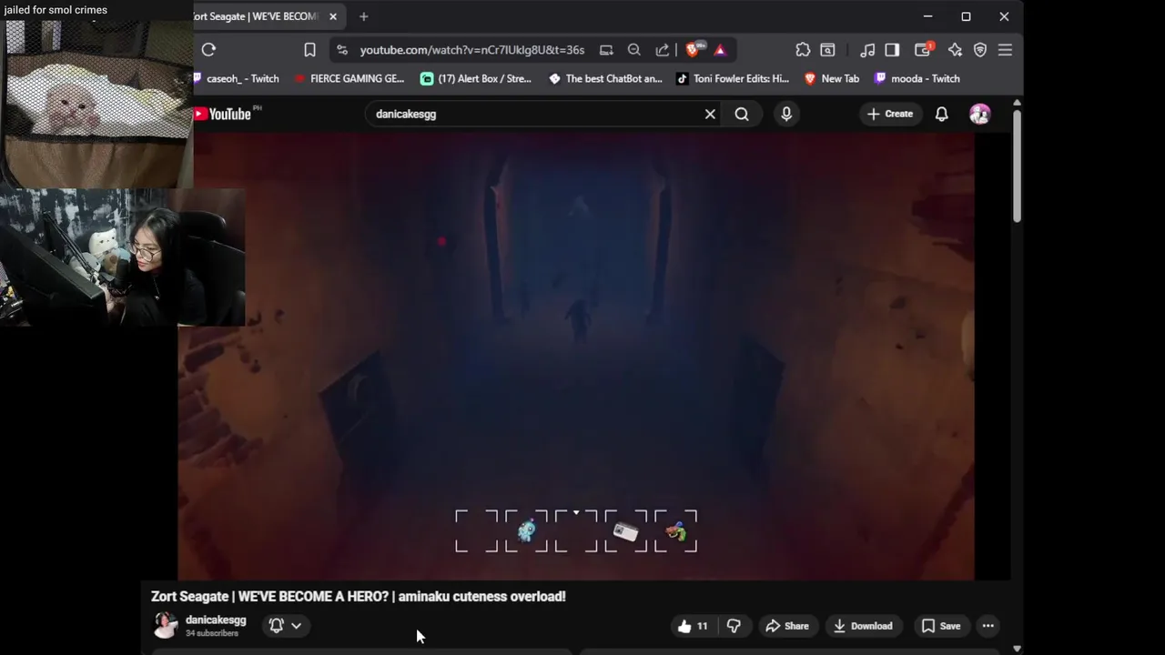Open the danicakesgg channel name link
Screen dimensions: 1165x655
[216, 620]
